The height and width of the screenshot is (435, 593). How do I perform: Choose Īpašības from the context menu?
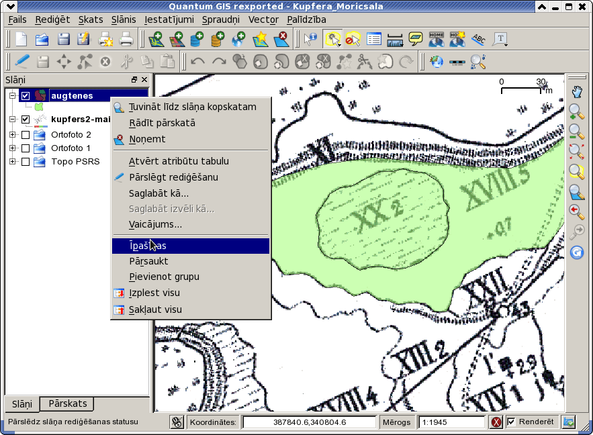tap(191, 246)
